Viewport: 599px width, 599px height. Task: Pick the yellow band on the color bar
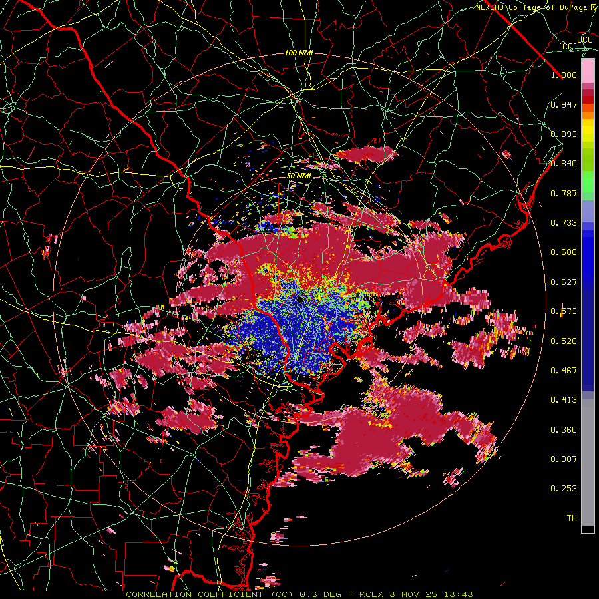point(588,130)
